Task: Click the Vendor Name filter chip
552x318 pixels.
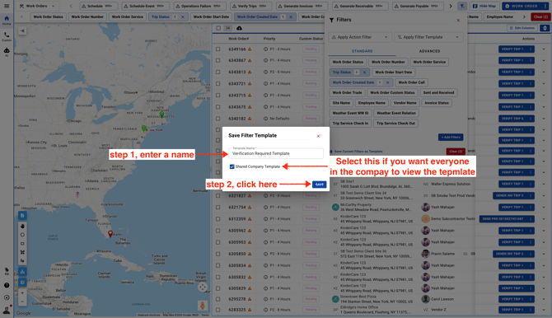Action: point(405,103)
